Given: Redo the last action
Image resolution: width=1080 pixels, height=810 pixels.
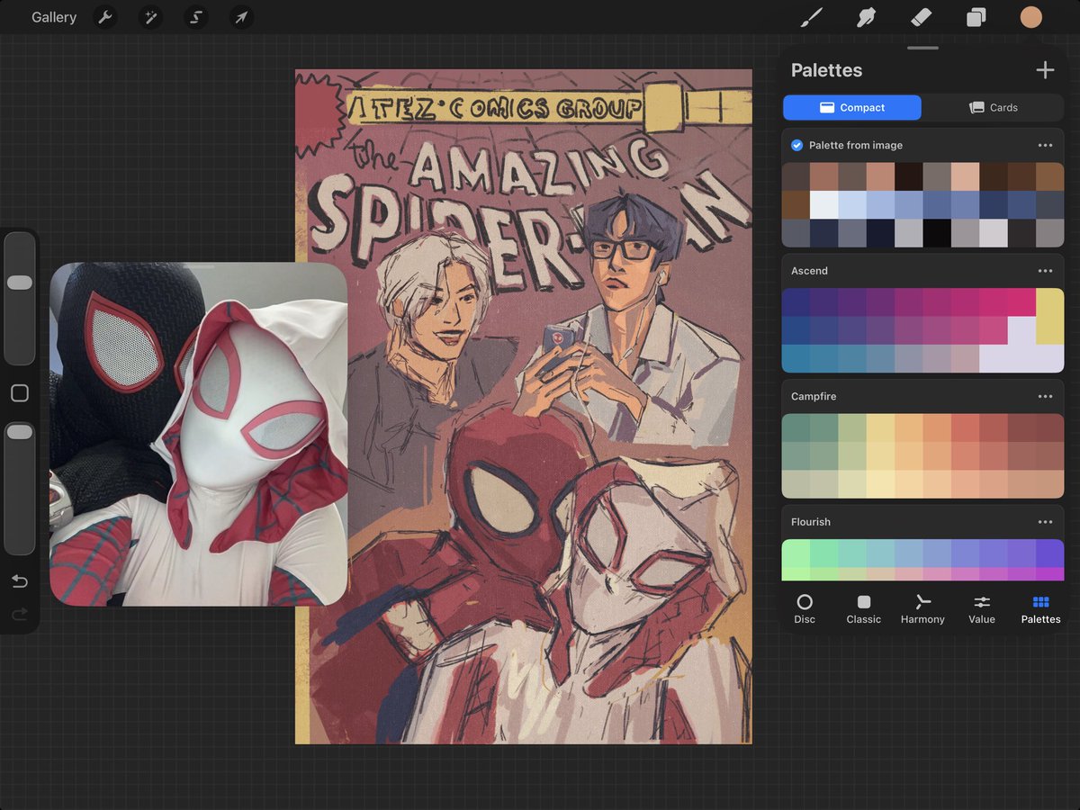Looking at the screenshot, I should [19, 615].
